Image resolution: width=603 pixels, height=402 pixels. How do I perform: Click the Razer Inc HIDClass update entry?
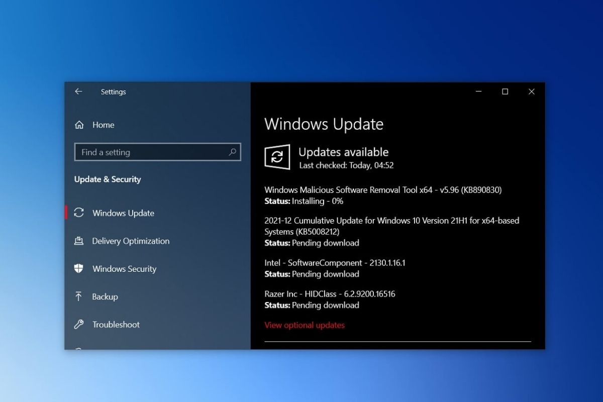point(330,294)
